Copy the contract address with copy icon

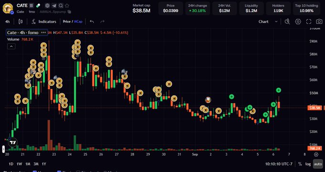(x=69, y=12)
